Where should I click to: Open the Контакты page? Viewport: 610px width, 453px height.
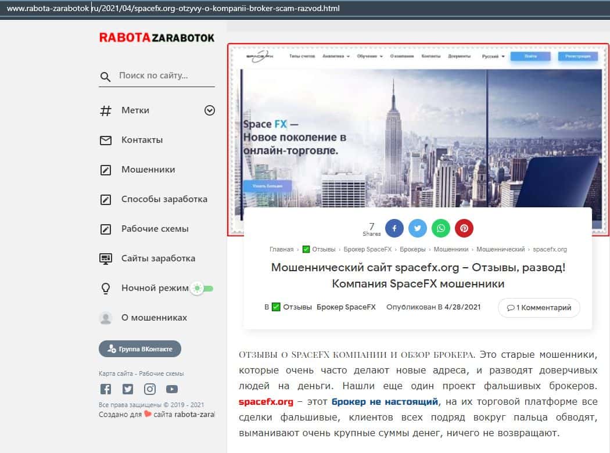tap(142, 140)
